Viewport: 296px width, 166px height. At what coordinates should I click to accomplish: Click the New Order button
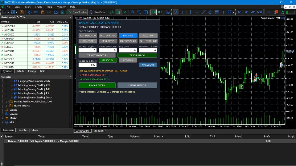[97, 12]
